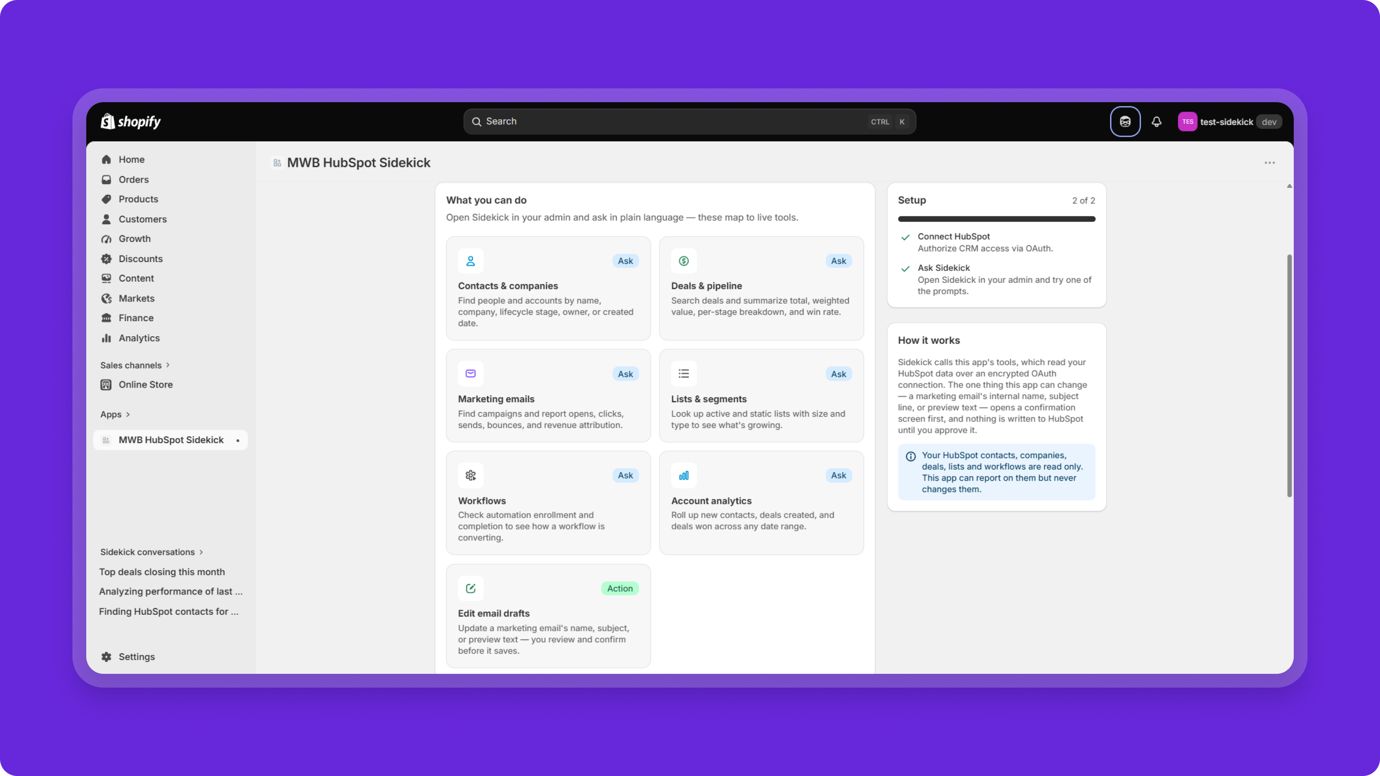Click in the Shopify search field

(690, 122)
